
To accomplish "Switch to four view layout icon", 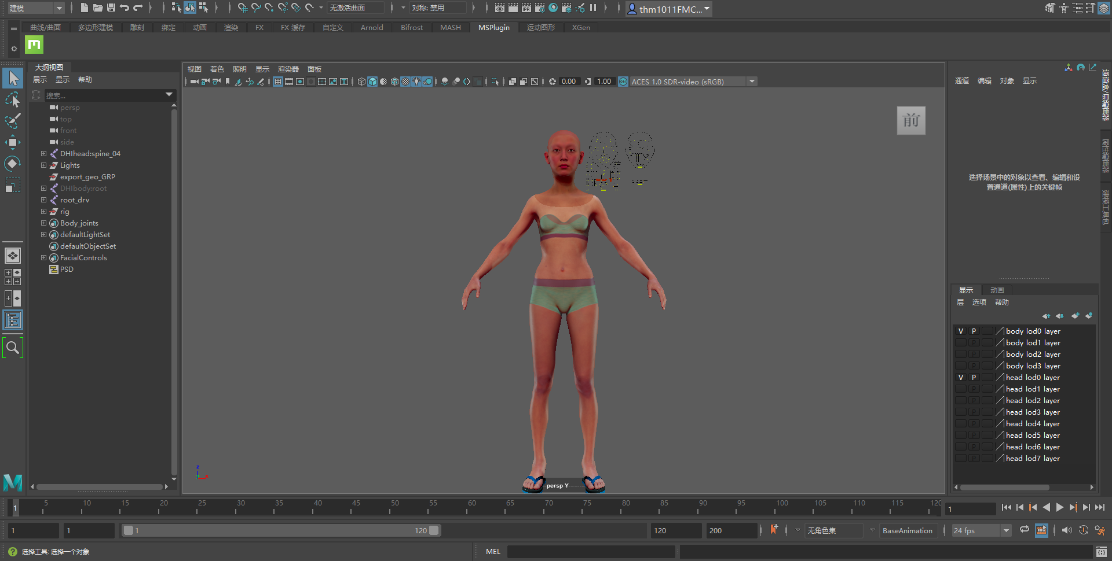I will [13, 277].
